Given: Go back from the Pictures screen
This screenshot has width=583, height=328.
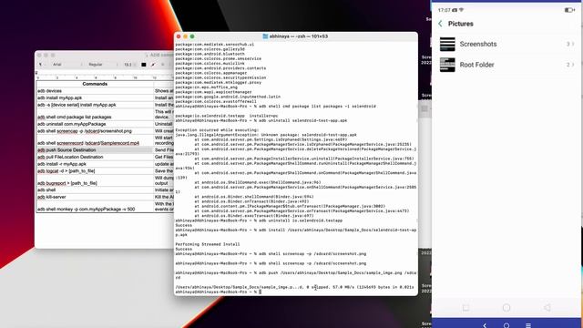Looking at the screenshot, I should 441,24.
